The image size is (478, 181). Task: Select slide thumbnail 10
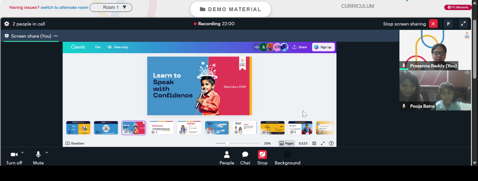tap(326, 128)
